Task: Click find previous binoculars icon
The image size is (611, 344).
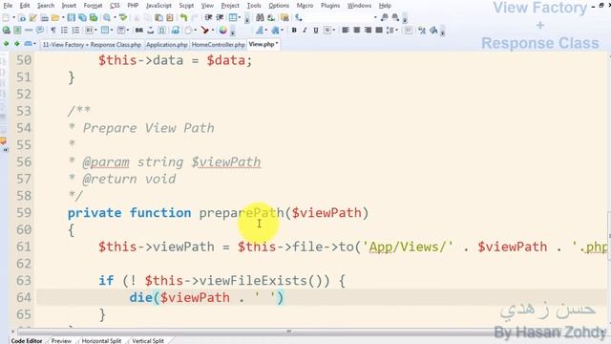Action: point(384,17)
